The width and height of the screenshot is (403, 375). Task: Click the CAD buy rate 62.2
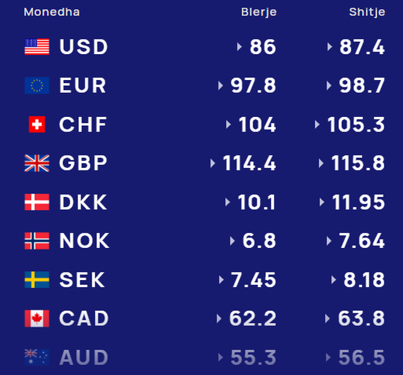coord(253,318)
